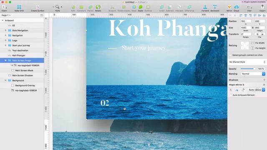The width and height of the screenshot is (267, 150).
Task: Open the No Shared Style dropdown
Action: (x=247, y=62)
